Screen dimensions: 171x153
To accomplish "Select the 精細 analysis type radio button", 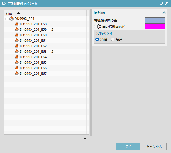I will 97,40.
